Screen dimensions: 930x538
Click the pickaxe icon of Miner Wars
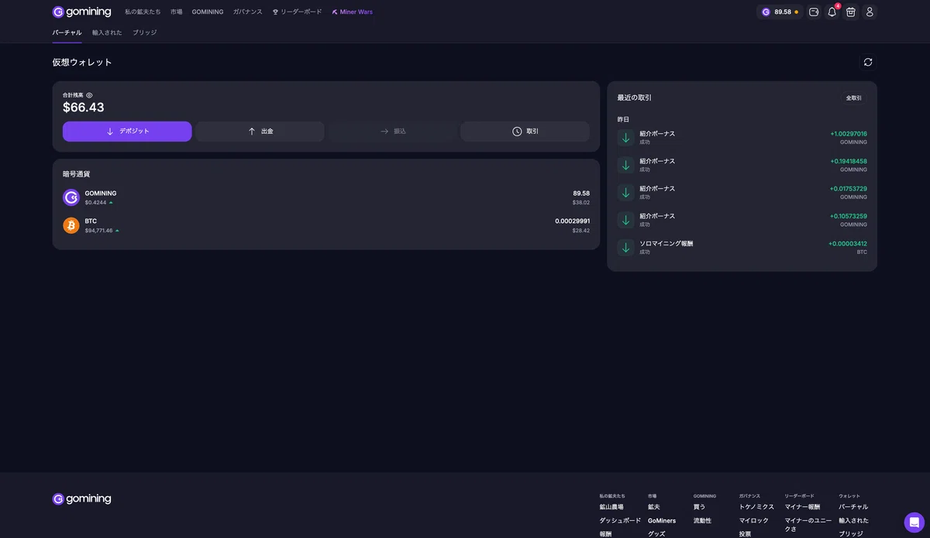335,12
